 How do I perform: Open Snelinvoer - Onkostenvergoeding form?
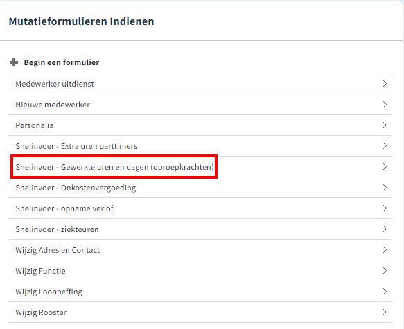pos(200,188)
